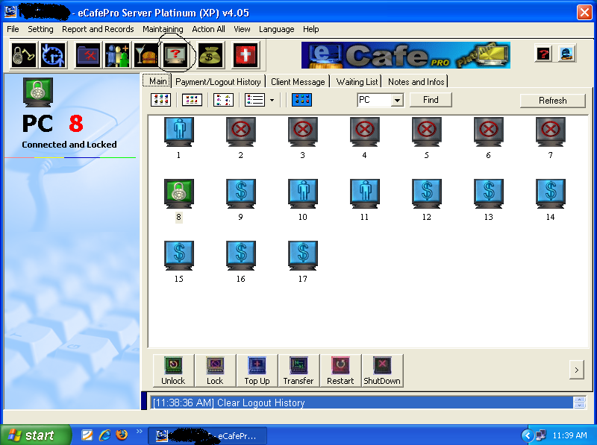Select PC 1 in-use monitor icon
The image size is (597, 445).
(x=179, y=132)
